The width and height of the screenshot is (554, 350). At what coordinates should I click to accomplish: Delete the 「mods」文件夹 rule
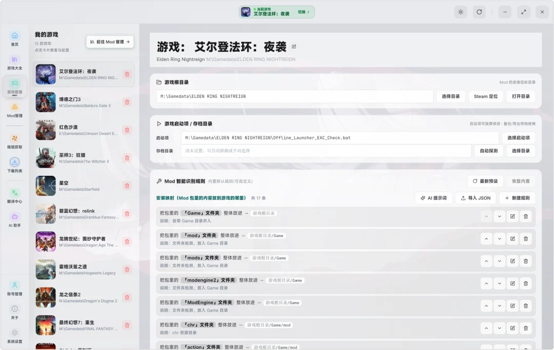[526, 261]
